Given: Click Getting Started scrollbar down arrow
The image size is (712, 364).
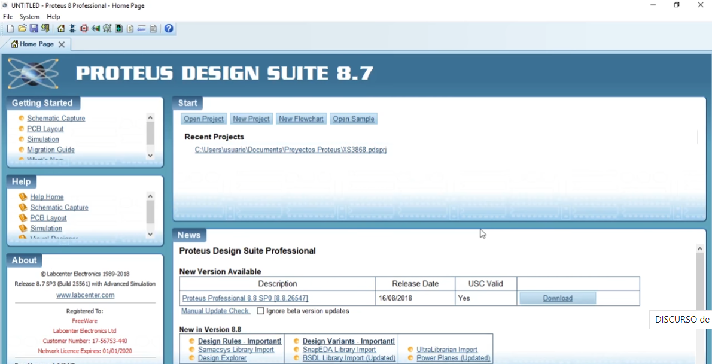Looking at the screenshot, I should pyautogui.click(x=150, y=156).
